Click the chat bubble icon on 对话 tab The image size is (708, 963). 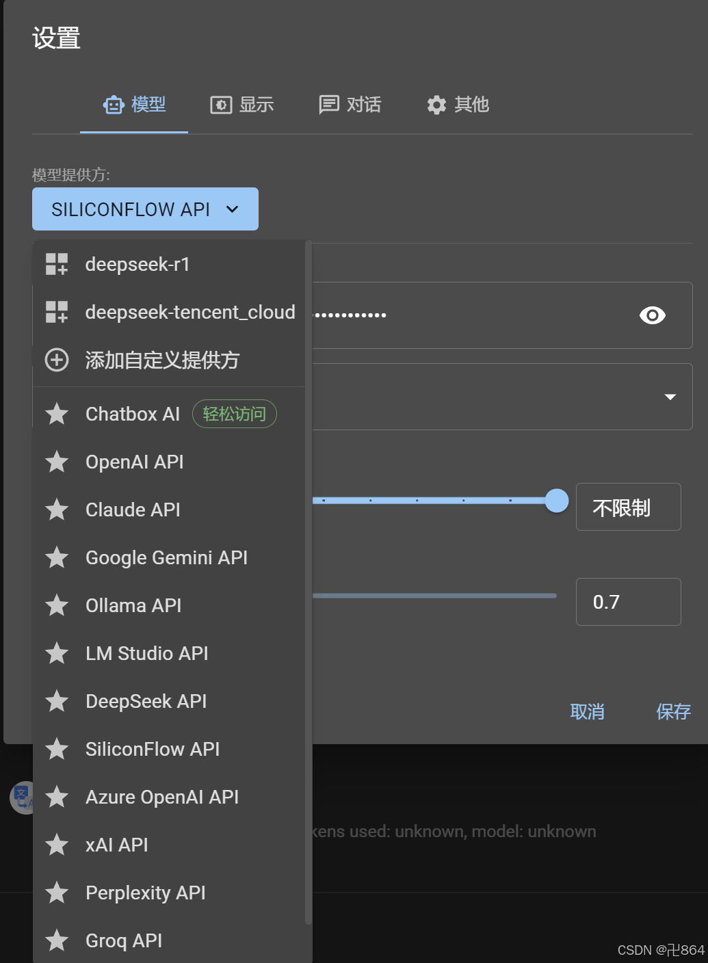point(329,105)
